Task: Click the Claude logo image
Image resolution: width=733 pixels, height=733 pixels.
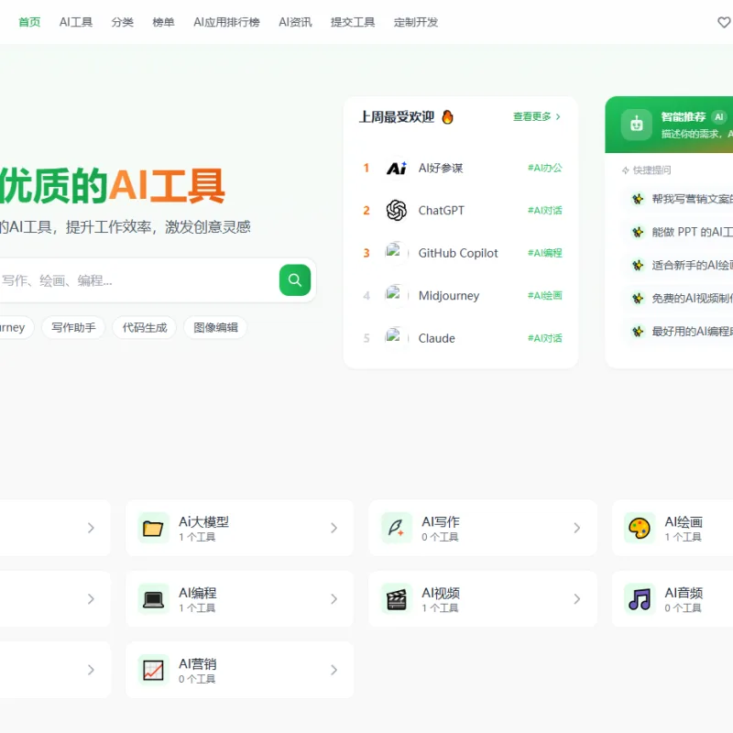Action: pos(397,338)
